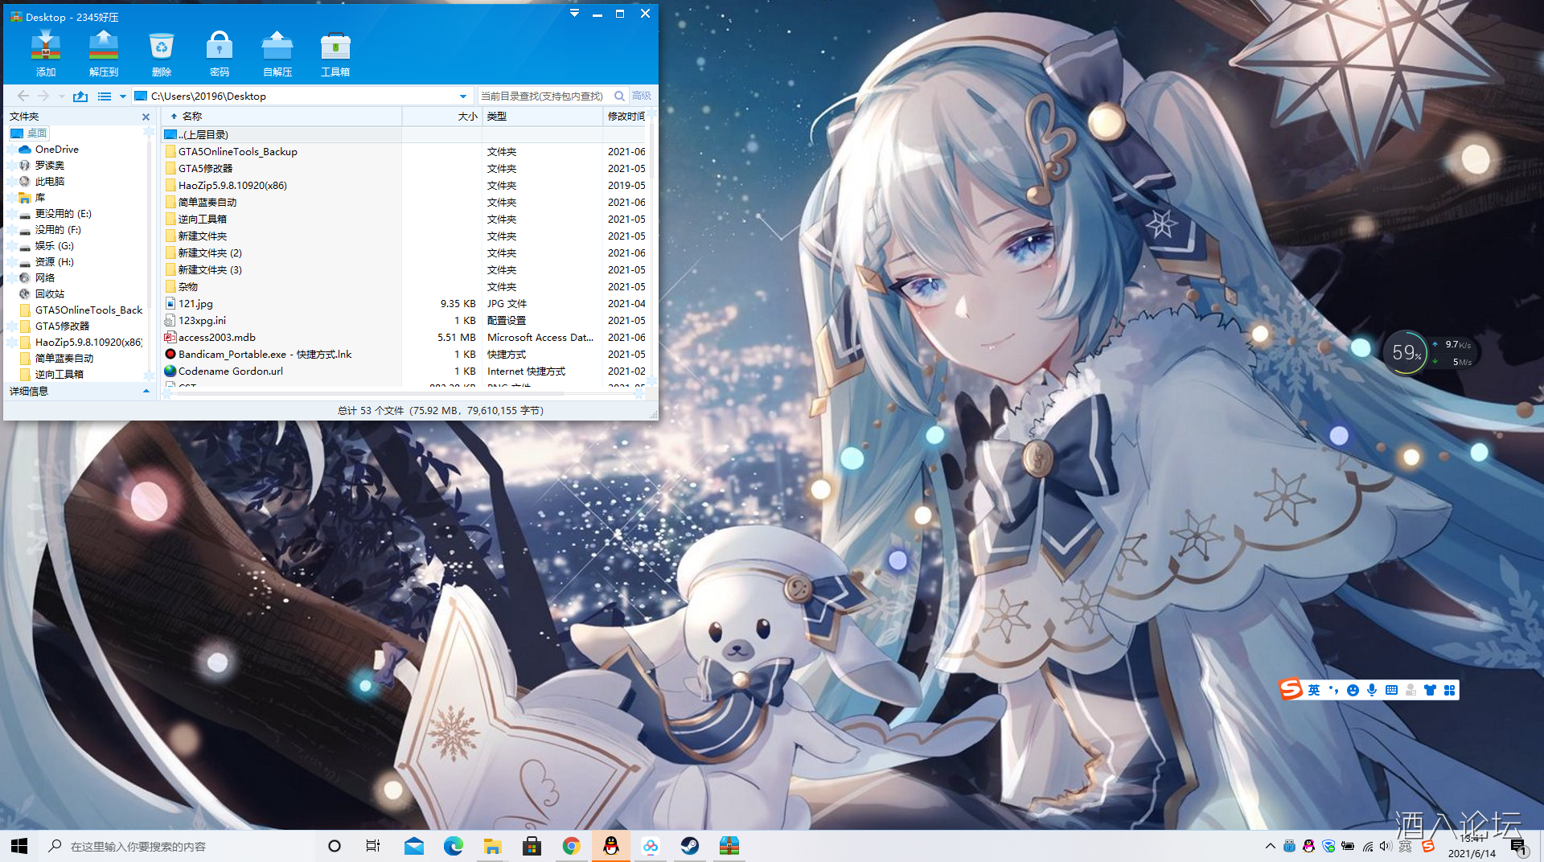The width and height of the screenshot is (1544, 862).
Task: Go up one directory with the toolbar icon
Action: point(80,96)
